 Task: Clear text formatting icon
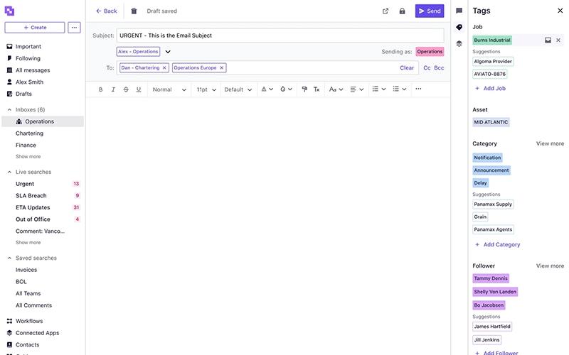point(317,89)
